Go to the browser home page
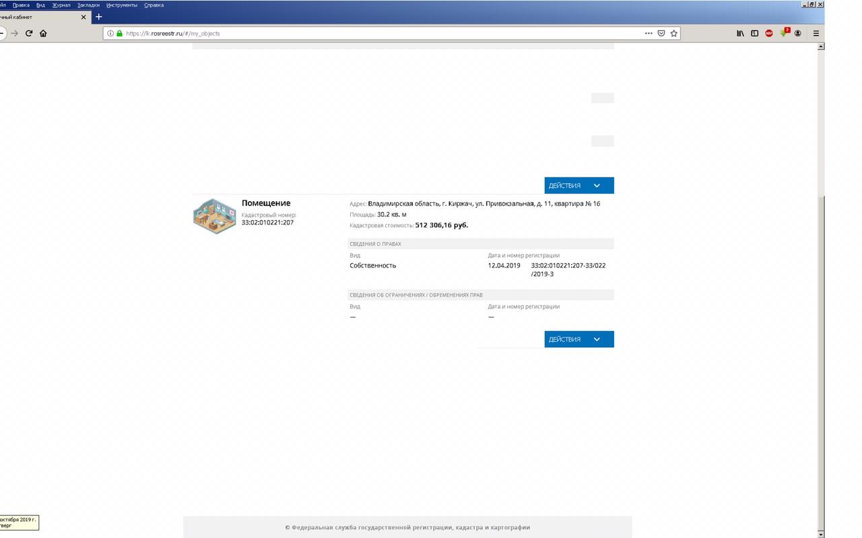 point(43,33)
